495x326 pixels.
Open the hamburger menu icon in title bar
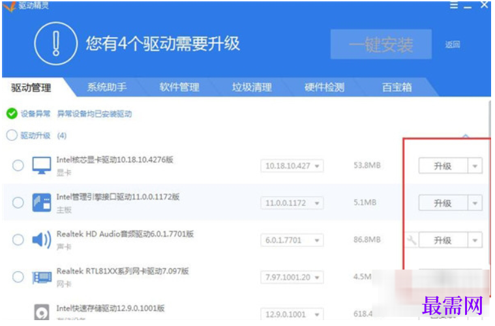[454, 5]
